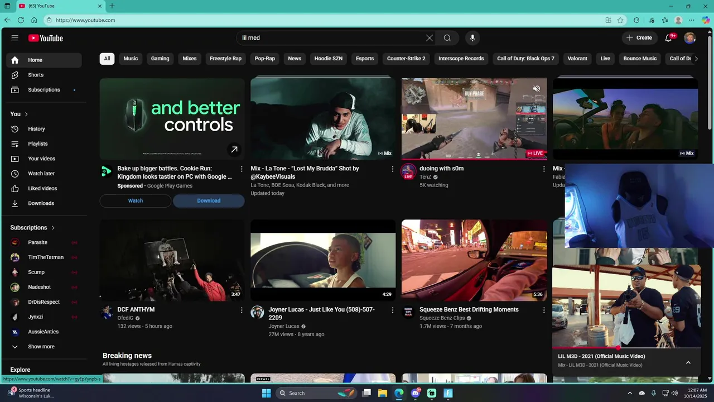Viewport: 714px width, 402px height.
Task: Select the Freestyle Rap filter chip
Action: pos(225,59)
